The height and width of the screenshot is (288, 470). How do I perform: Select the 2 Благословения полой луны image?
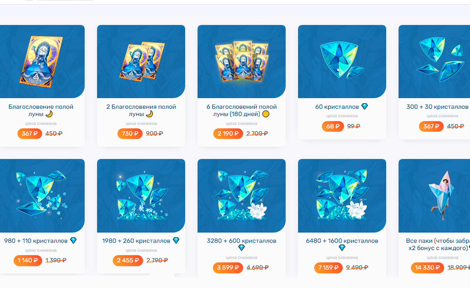tap(141, 61)
